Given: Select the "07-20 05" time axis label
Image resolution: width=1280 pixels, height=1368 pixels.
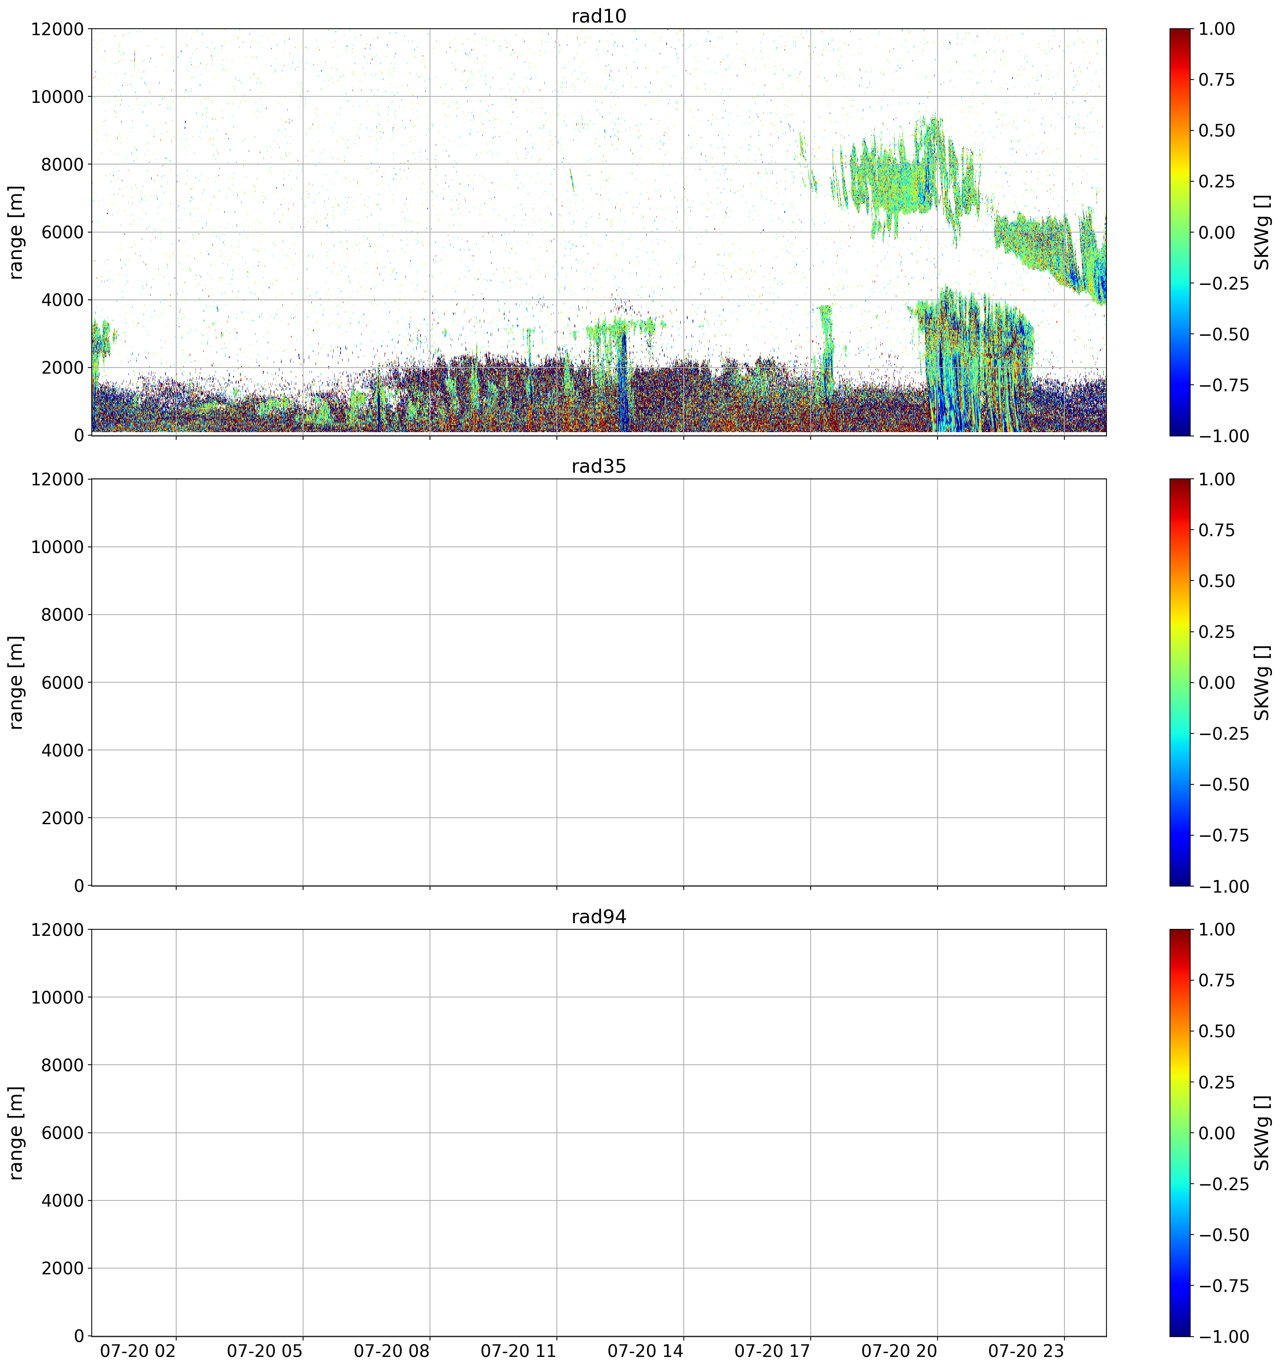Looking at the screenshot, I should coord(265,1351).
